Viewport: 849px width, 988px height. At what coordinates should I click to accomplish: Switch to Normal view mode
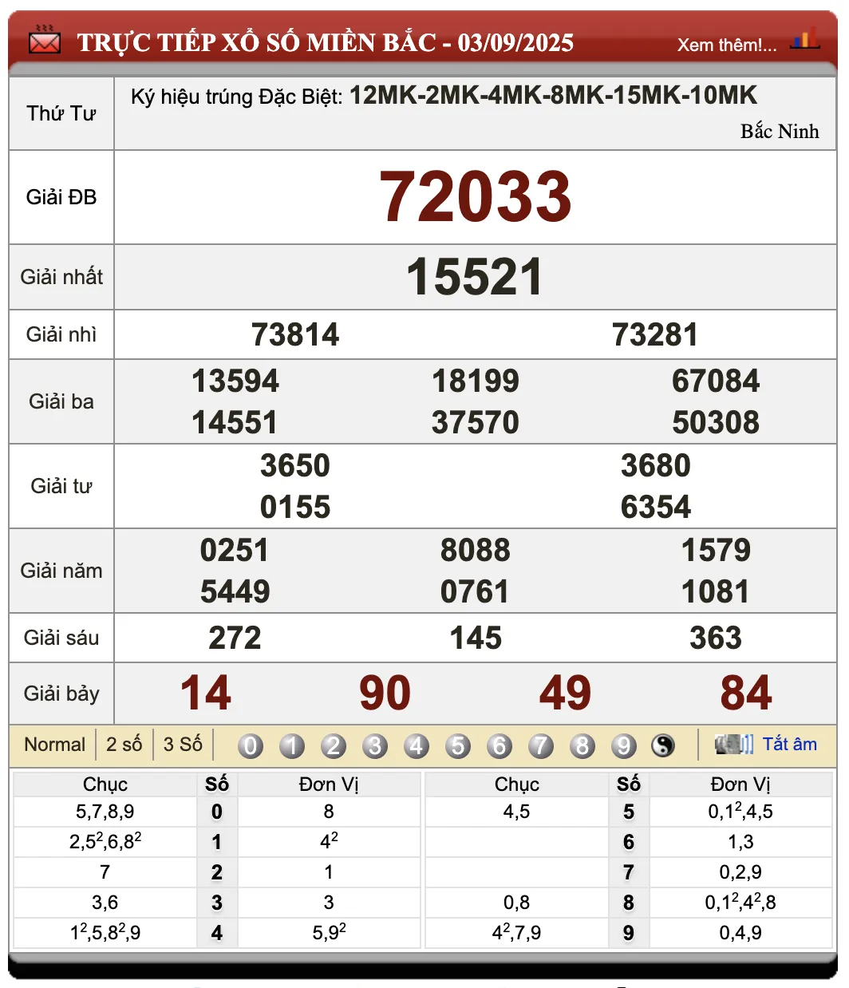[x=53, y=744]
